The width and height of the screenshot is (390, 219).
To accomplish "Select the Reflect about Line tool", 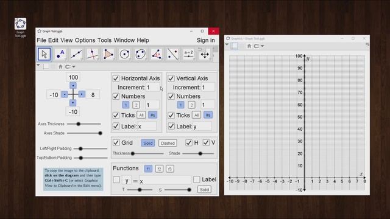I will tap(172, 54).
